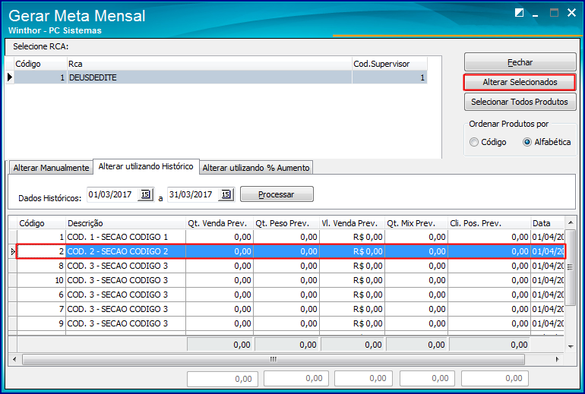The image size is (585, 394).
Task: Click Selecionar Todos Produtos button
Action: (520, 102)
